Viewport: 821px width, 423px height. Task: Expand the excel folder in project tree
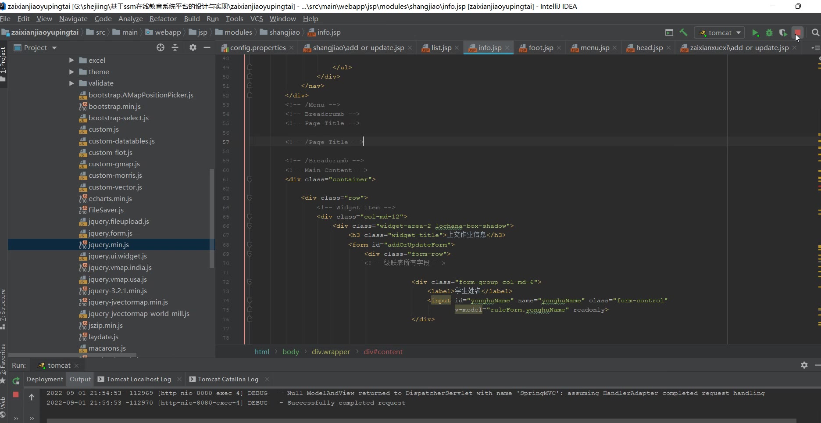tap(71, 61)
